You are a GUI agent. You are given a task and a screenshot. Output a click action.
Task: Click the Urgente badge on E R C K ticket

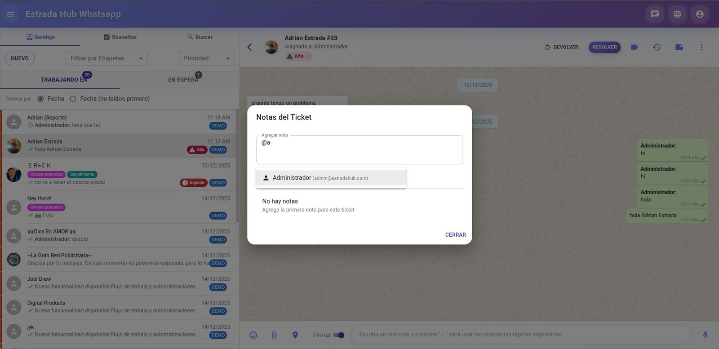[194, 183]
